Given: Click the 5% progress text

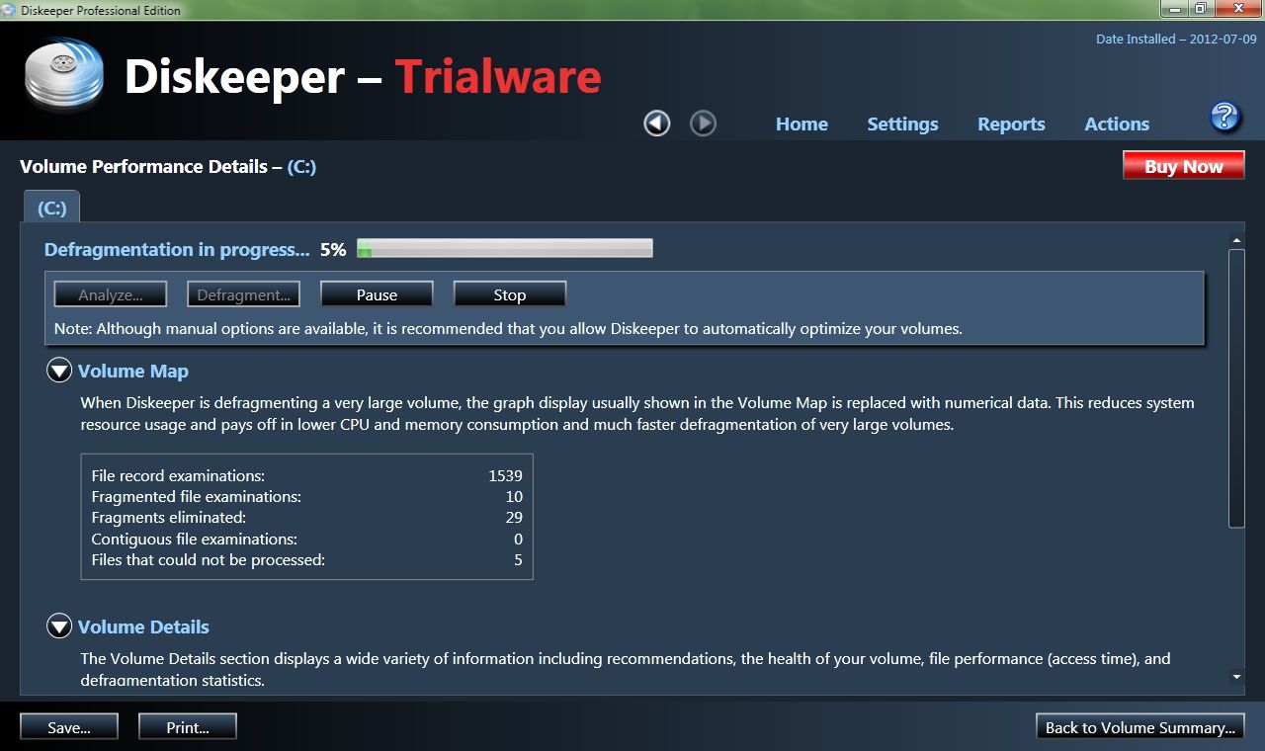Looking at the screenshot, I should point(333,250).
